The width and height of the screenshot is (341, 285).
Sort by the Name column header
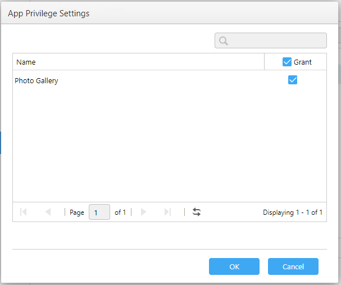138,62
